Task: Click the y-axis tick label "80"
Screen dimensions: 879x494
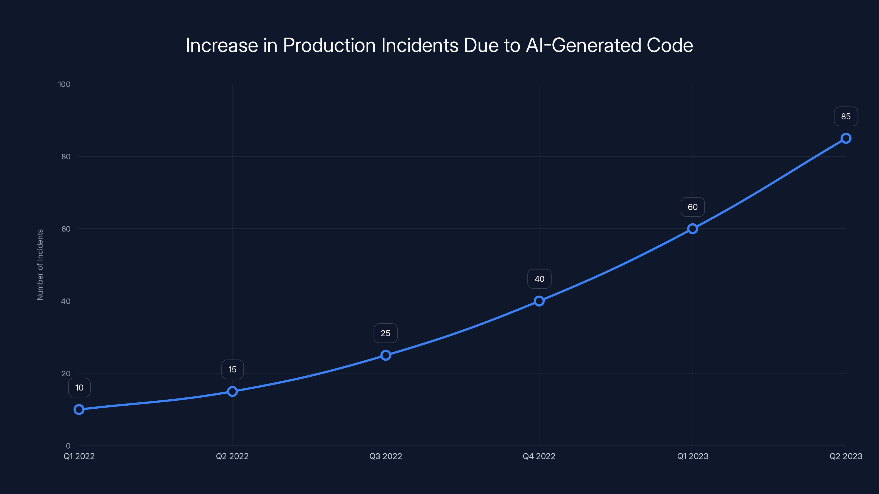Action: click(66, 157)
